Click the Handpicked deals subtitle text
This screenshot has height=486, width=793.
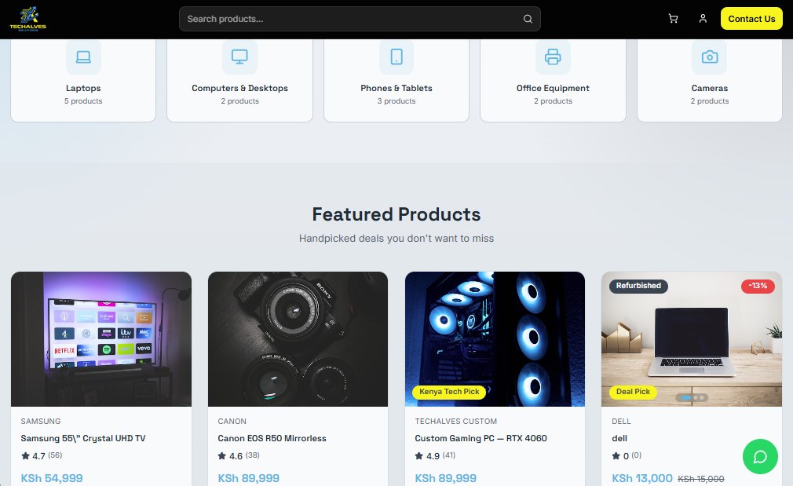coord(396,238)
